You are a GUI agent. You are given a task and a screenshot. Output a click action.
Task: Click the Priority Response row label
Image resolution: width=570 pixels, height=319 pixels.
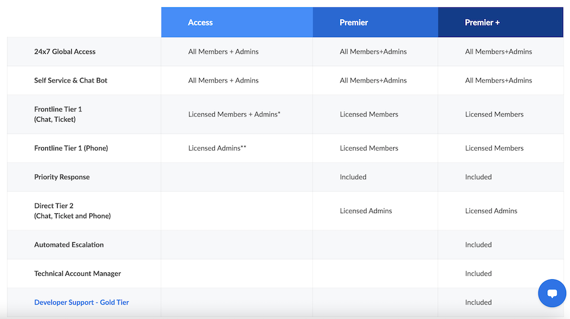[62, 177]
